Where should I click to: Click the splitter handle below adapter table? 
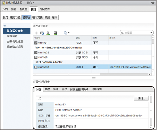click(94, 78)
